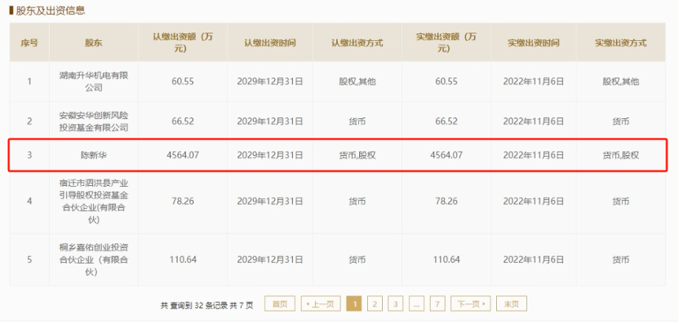Click the 序号 column header
Screen dimensions: 679x323
click(29, 43)
